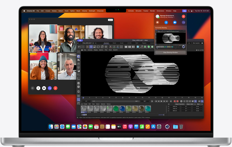The width and height of the screenshot is (232, 147).
Task: Mute microphone in the Signage Brainstorm panel
Action: pos(166,23)
